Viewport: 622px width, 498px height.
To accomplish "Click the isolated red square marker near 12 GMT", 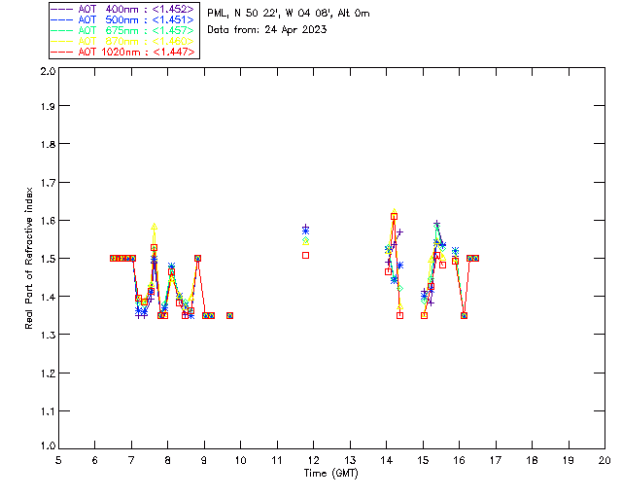I will pyautogui.click(x=305, y=256).
